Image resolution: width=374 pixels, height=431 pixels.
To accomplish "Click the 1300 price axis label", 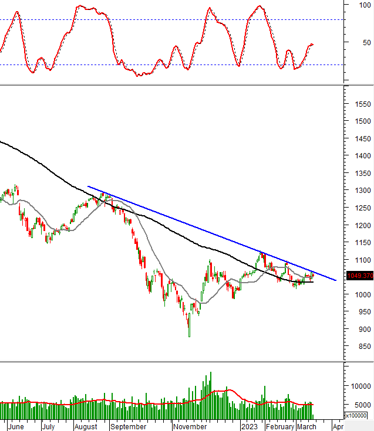I will (363, 191).
